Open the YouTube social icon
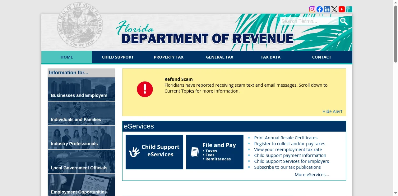This screenshot has width=398, height=196. 342,9
